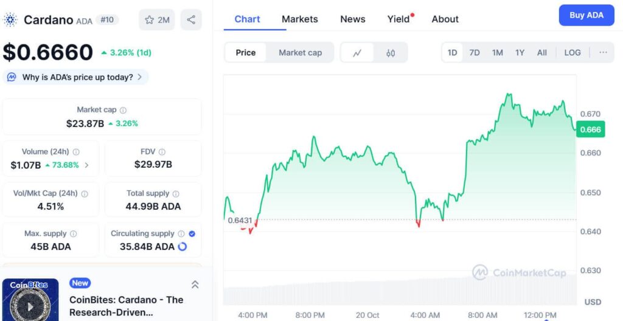Open the CoinBites video thumbnail
623x321 pixels.
30,300
